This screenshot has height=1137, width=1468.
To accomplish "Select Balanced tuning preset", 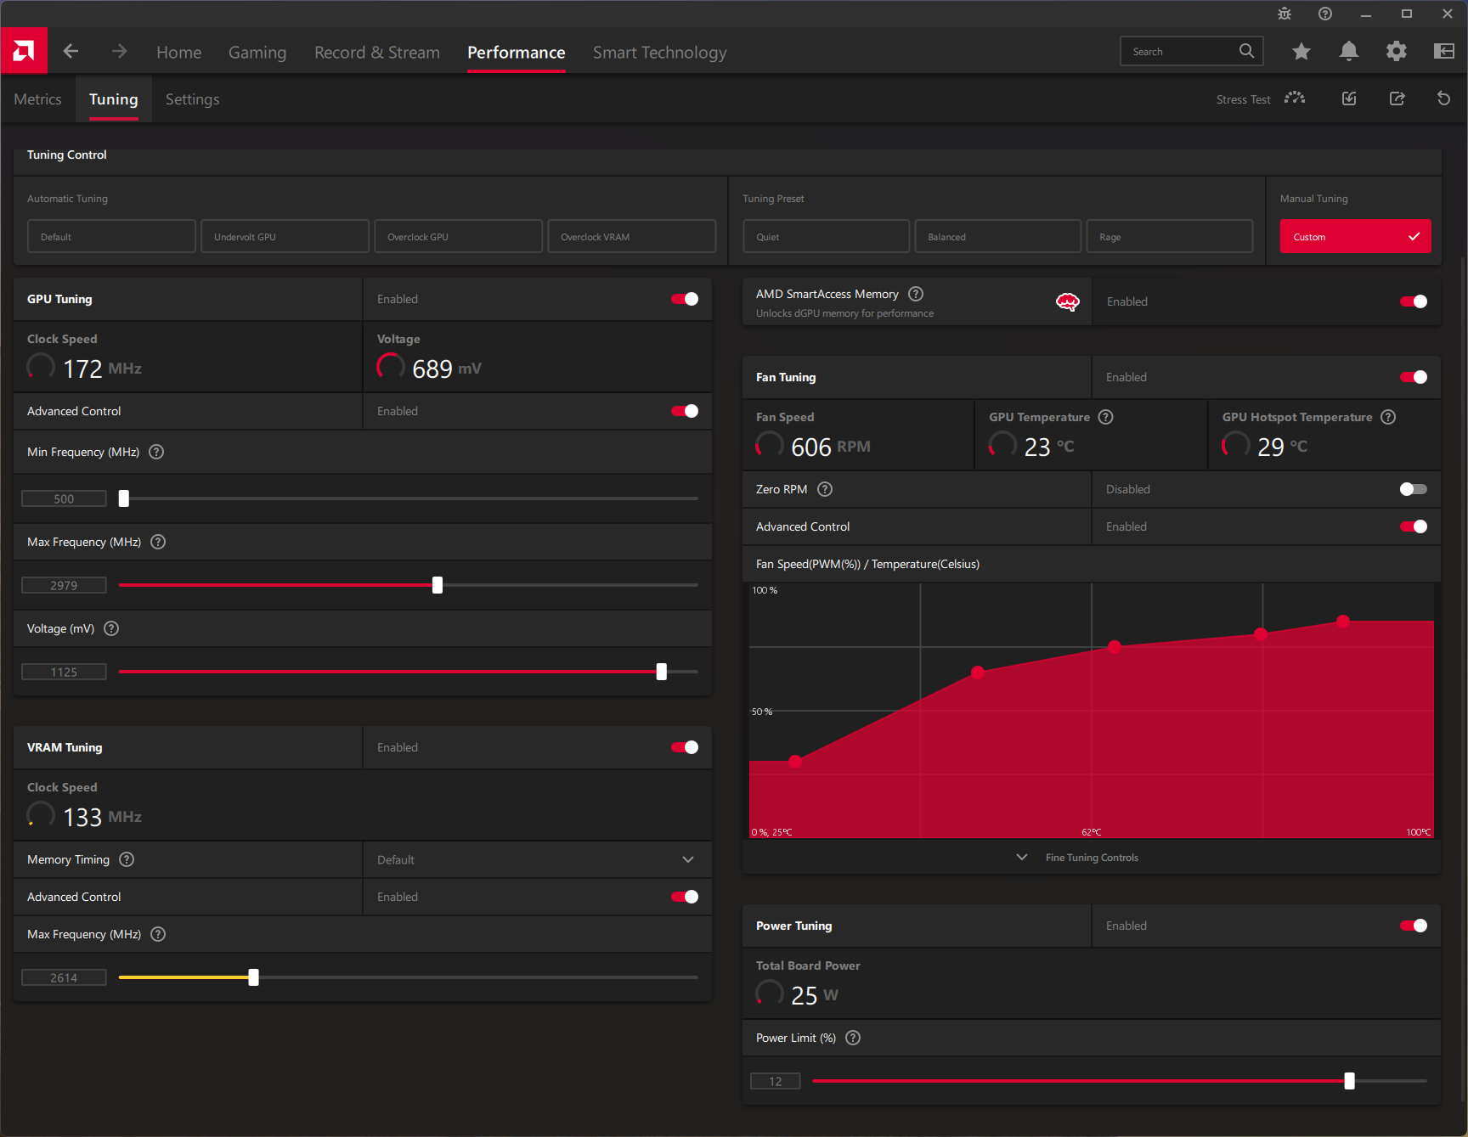I will (x=998, y=236).
